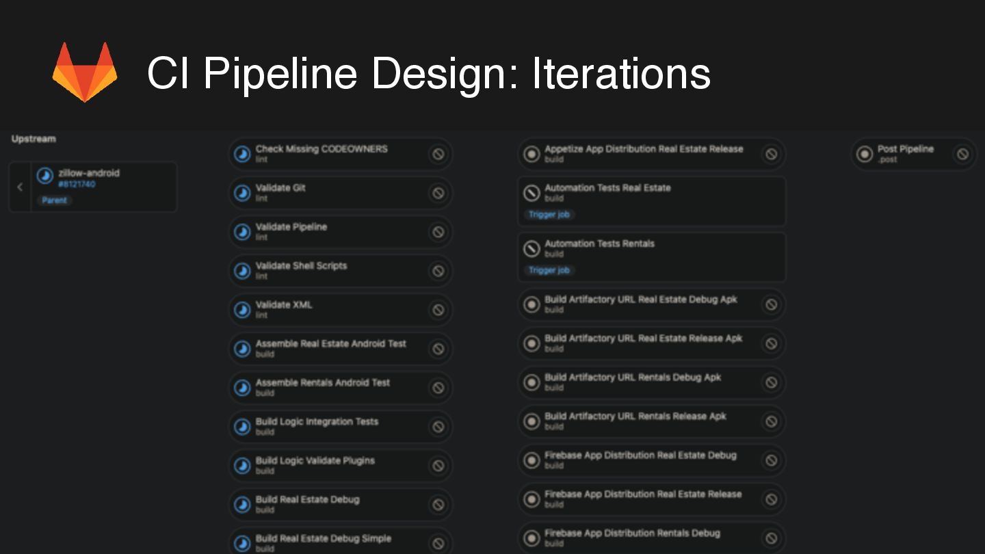The height and width of the screenshot is (554, 985).
Task: Cancel the Post Pipeline job
Action: tap(962, 154)
